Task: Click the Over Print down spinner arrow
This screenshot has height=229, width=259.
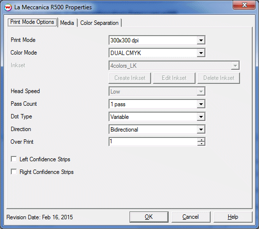Action: point(201,144)
